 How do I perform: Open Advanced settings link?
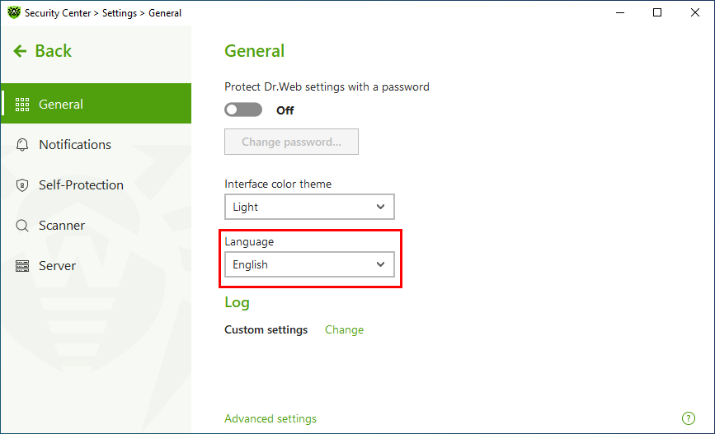click(270, 418)
